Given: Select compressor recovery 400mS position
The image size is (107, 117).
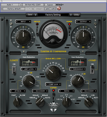Looking at the screenshot, I should click(x=81, y=98).
